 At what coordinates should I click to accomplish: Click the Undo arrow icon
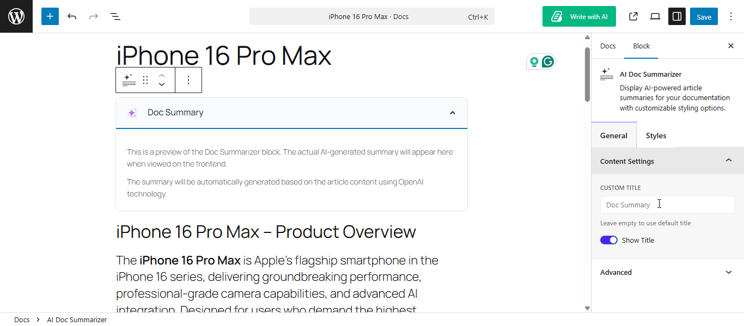[x=71, y=16]
